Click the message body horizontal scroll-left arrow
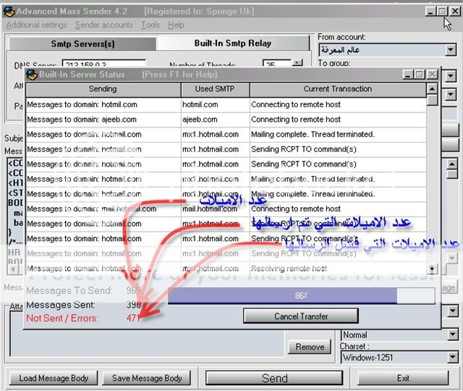Viewport: 463px width, 391px height. point(13,269)
